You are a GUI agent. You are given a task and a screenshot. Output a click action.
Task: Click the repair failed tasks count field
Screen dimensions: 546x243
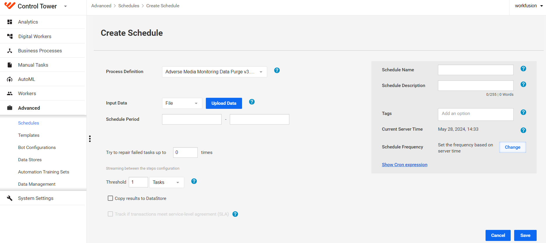(185, 152)
